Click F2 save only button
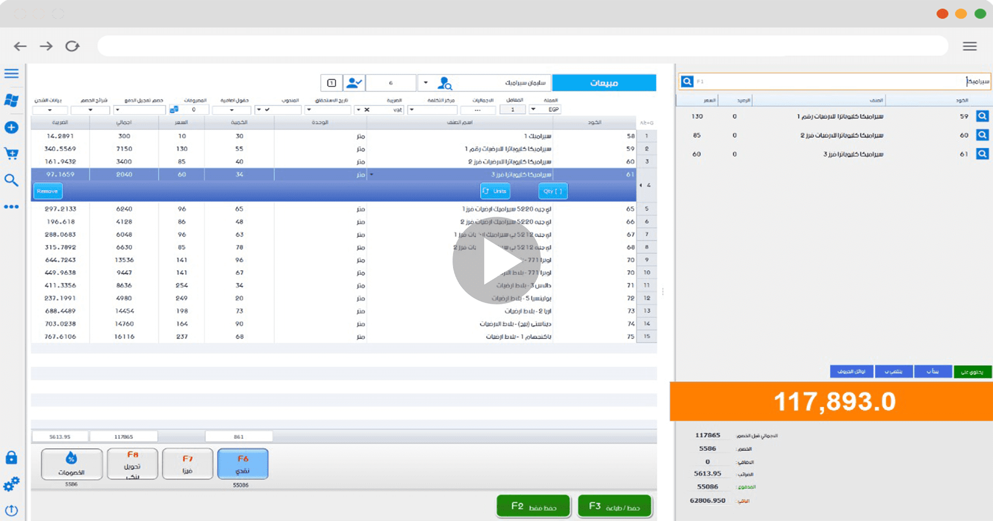This screenshot has height=521, width=993. [x=533, y=506]
